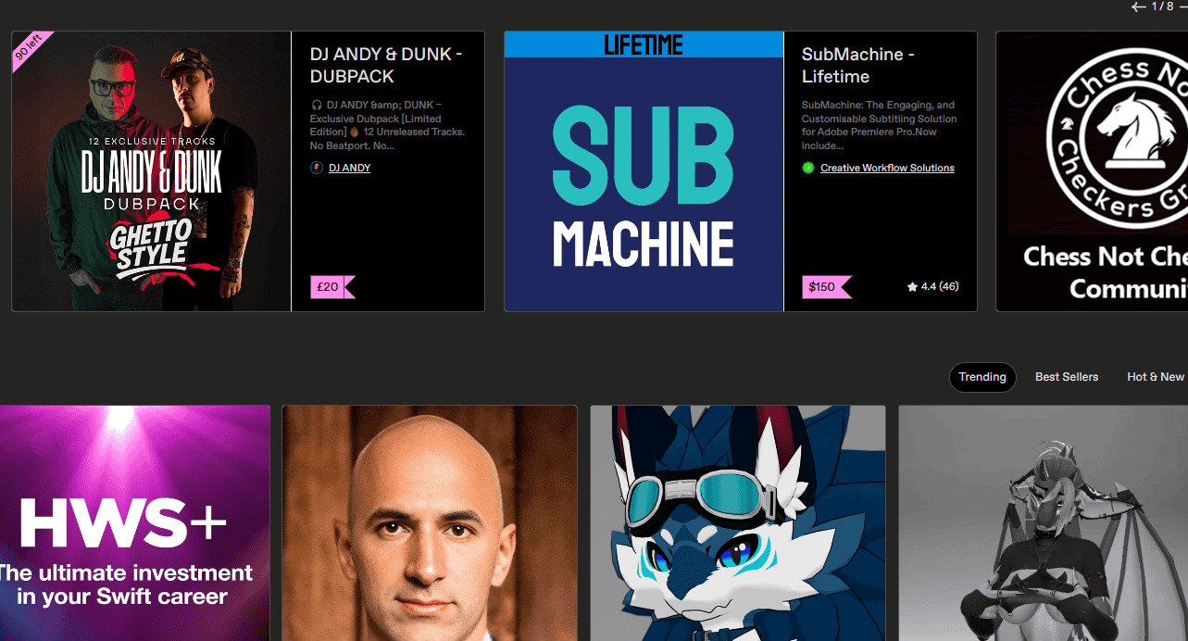Click the pink '90 left' corner ribbon

click(x=30, y=48)
